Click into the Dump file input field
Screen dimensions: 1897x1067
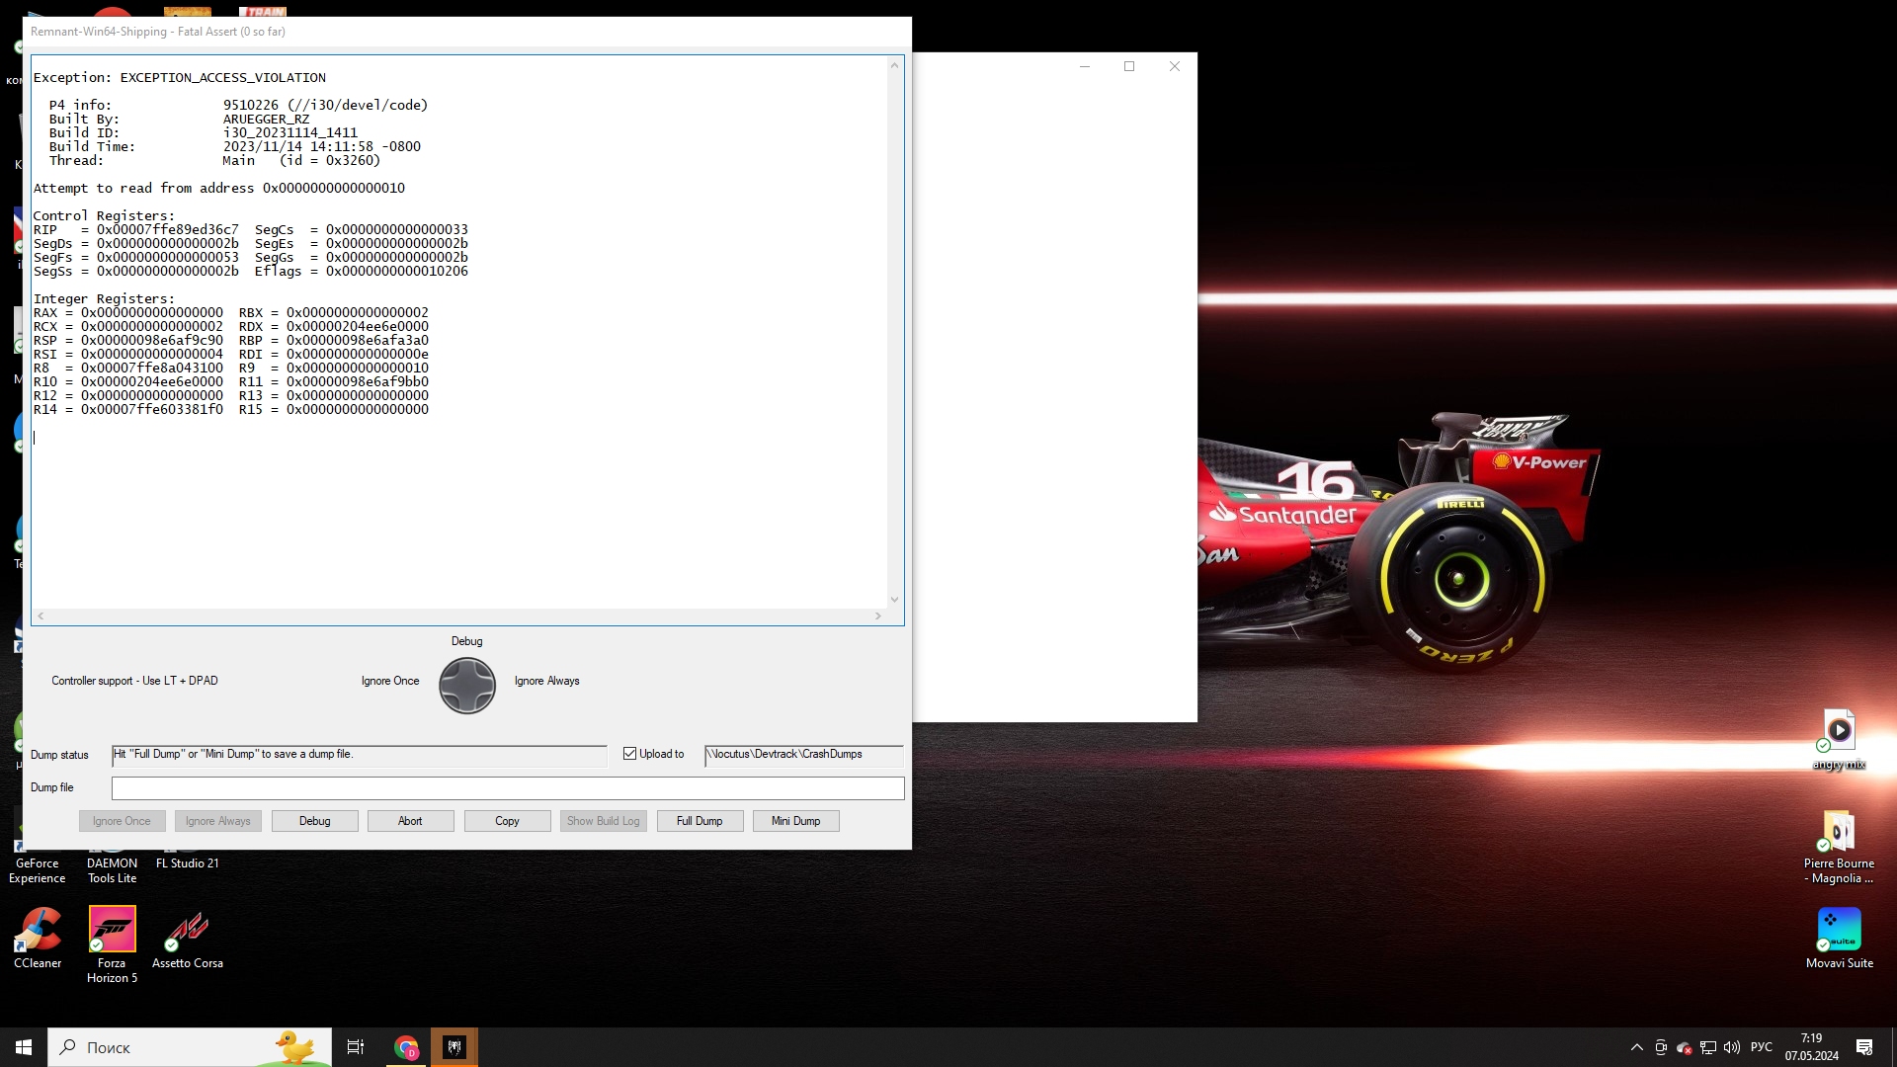(x=508, y=788)
